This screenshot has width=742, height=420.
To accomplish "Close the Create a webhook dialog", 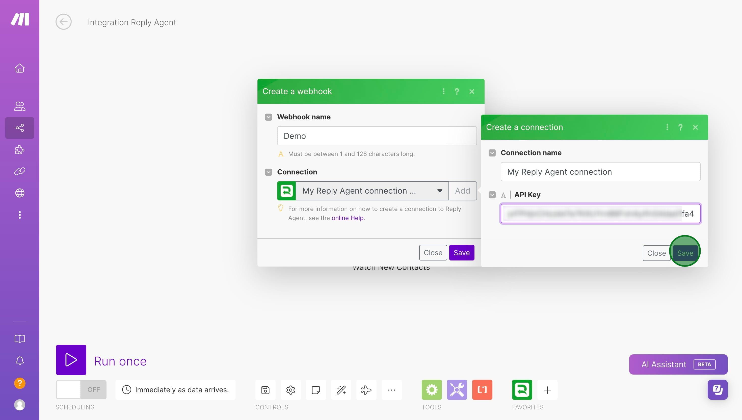I will tap(472, 91).
